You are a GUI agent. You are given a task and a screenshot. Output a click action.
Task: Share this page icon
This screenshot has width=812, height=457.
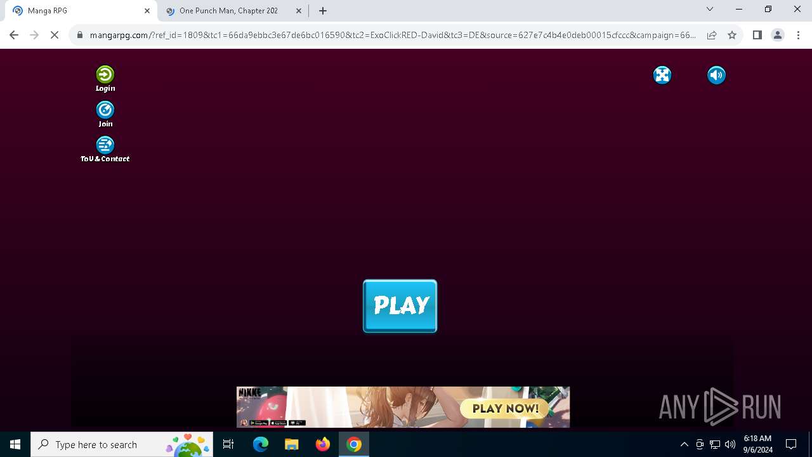coord(712,35)
